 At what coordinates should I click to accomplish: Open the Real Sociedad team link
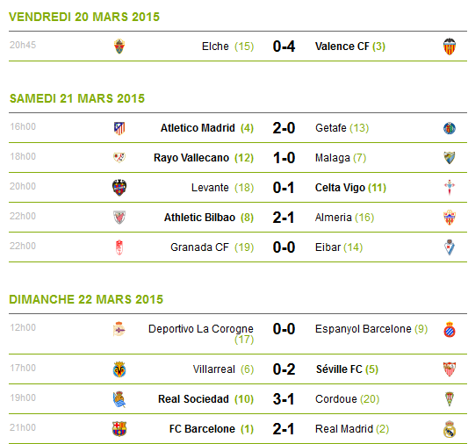[193, 399]
